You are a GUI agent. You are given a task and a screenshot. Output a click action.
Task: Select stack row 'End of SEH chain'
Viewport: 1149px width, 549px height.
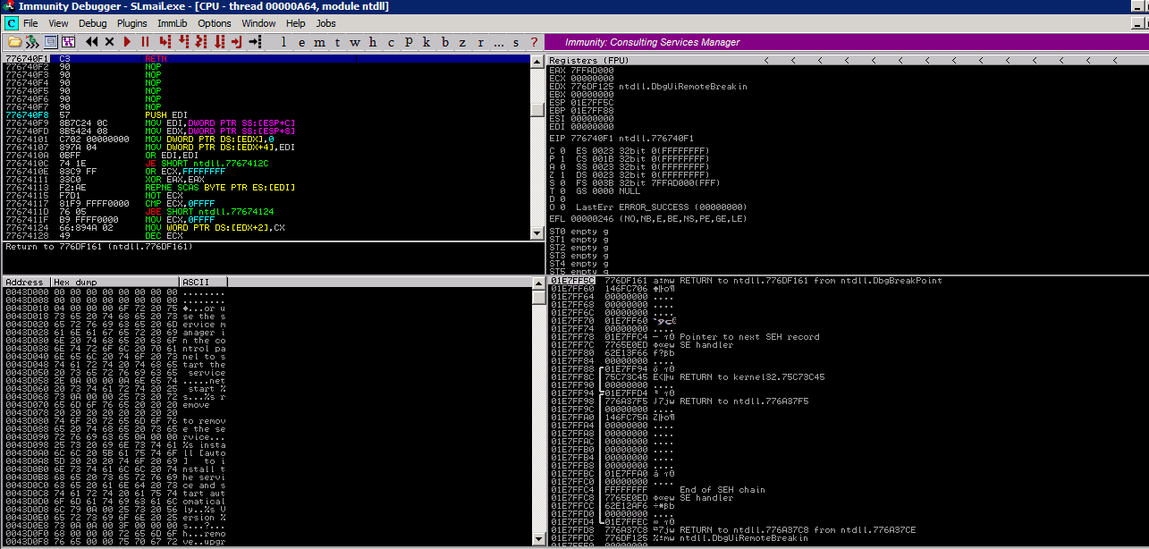(x=848, y=489)
